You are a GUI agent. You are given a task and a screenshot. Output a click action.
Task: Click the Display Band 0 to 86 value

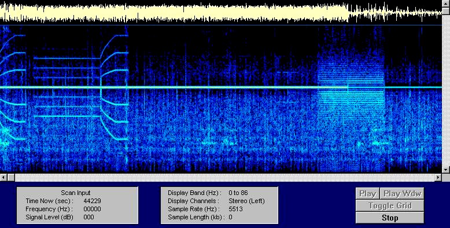click(238, 193)
